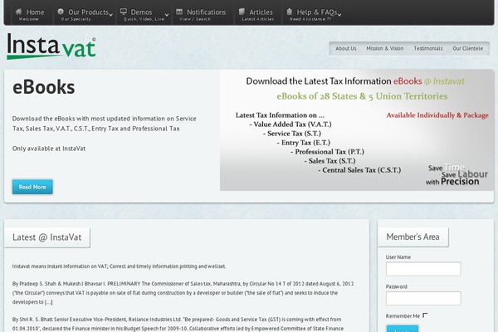Click 'Only available at InstaVat' text

49,149
